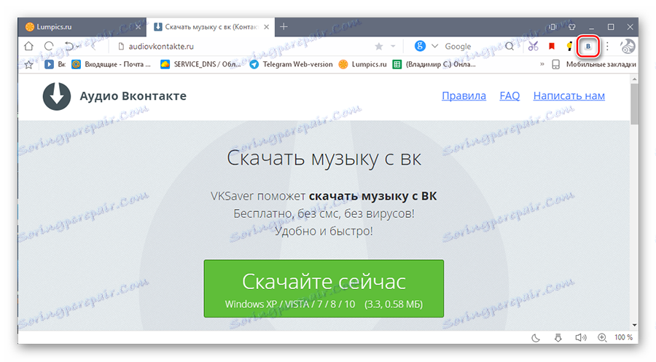Viewport: 656px width, 362px height.
Task: Open the Вк bookmark
Action: coord(55,64)
